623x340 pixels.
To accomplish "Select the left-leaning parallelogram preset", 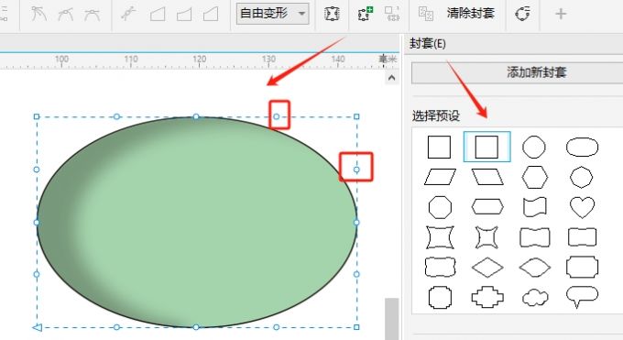I will pos(487,177).
